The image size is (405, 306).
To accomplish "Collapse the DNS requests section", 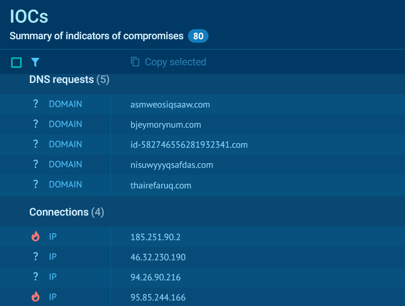I will pyautogui.click(x=69, y=79).
